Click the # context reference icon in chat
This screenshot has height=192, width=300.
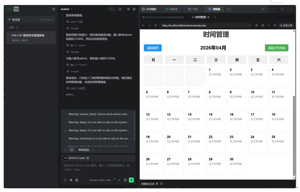tap(71, 180)
